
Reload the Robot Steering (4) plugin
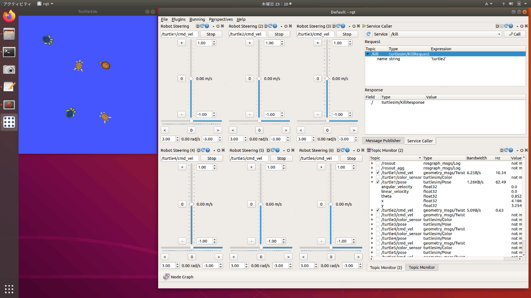[204, 150]
